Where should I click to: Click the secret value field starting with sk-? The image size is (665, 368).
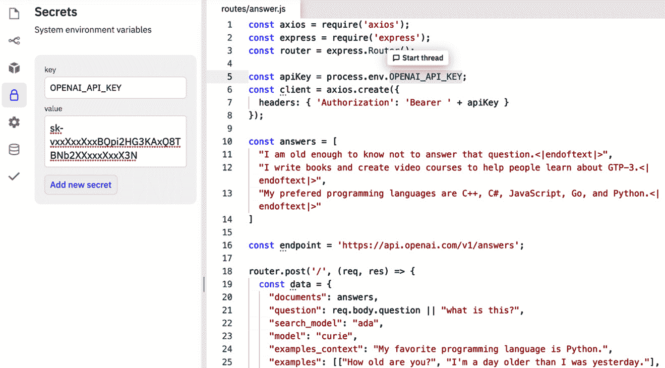(x=115, y=141)
